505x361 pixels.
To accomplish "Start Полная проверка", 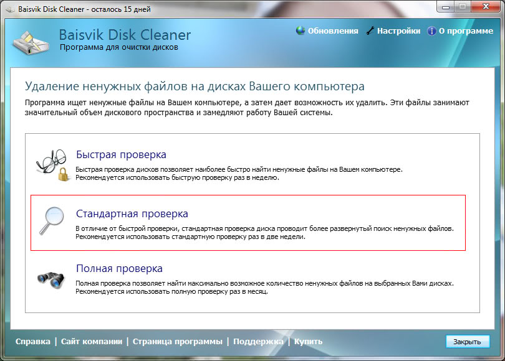I will coord(119,268).
